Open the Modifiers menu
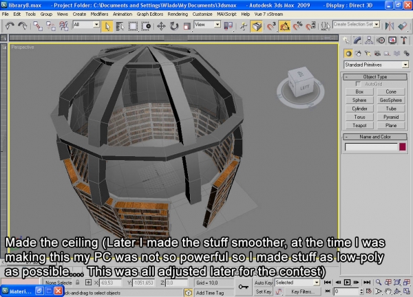Image resolution: width=413 pixels, height=297 pixels. click(x=99, y=14)
